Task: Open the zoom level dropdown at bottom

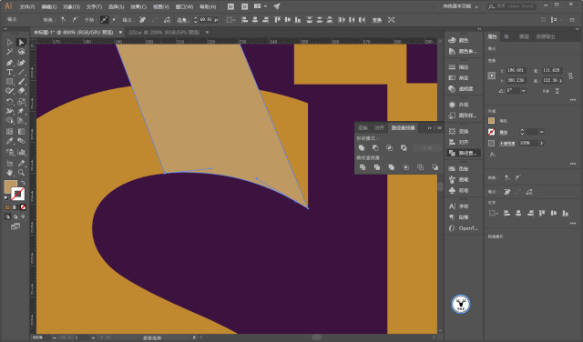Action: 55,337
